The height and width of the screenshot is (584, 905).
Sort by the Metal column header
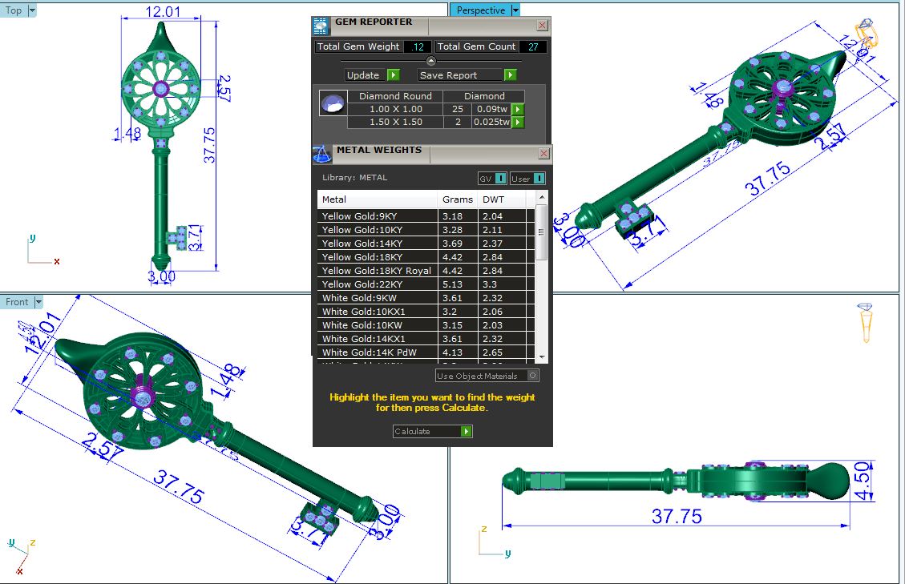[378, 199]
